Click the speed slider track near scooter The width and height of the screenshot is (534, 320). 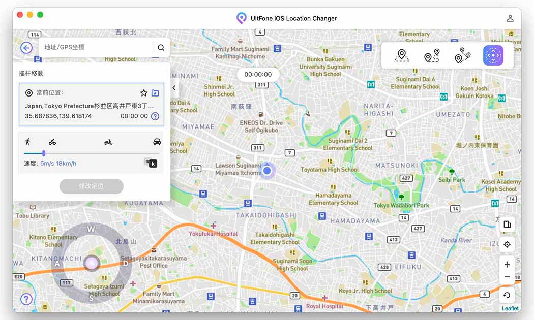108,153
